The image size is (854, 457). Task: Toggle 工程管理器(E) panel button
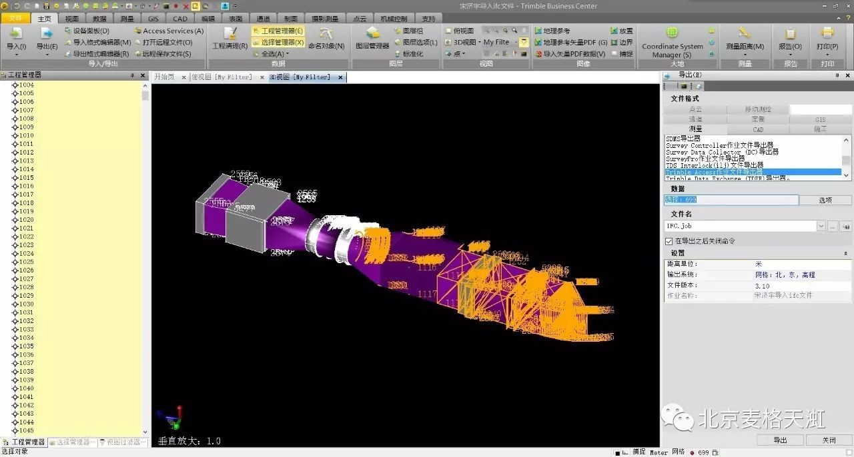tap(278, 31)
